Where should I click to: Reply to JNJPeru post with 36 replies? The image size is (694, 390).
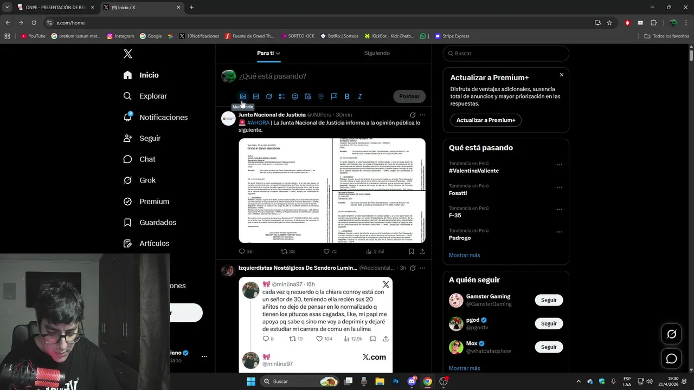(246, 251)
